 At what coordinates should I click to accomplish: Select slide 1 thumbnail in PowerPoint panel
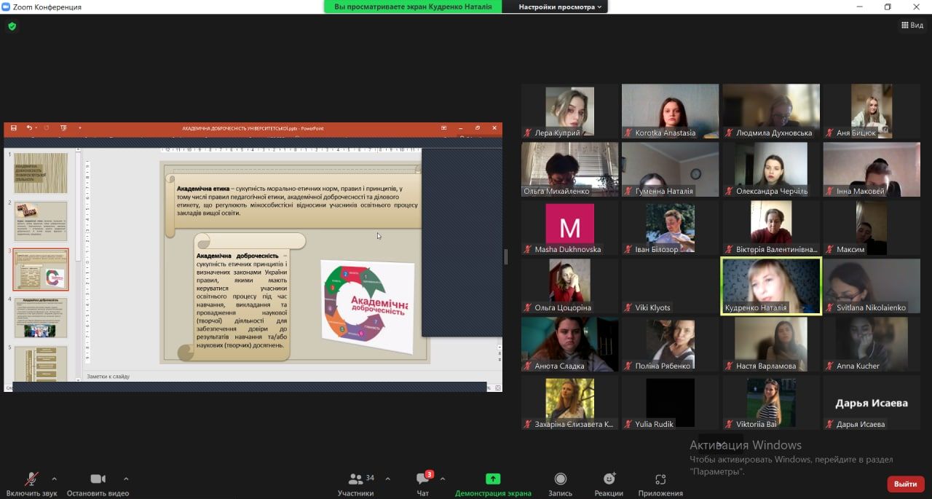41,173
